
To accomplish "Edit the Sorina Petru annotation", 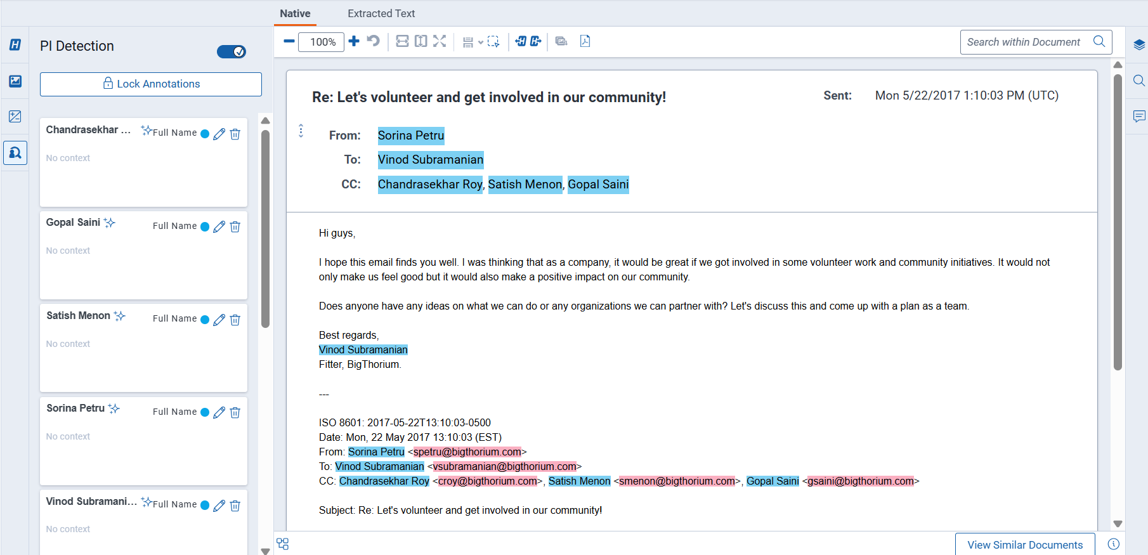I will pyautogui.click(x=219, y=412).
